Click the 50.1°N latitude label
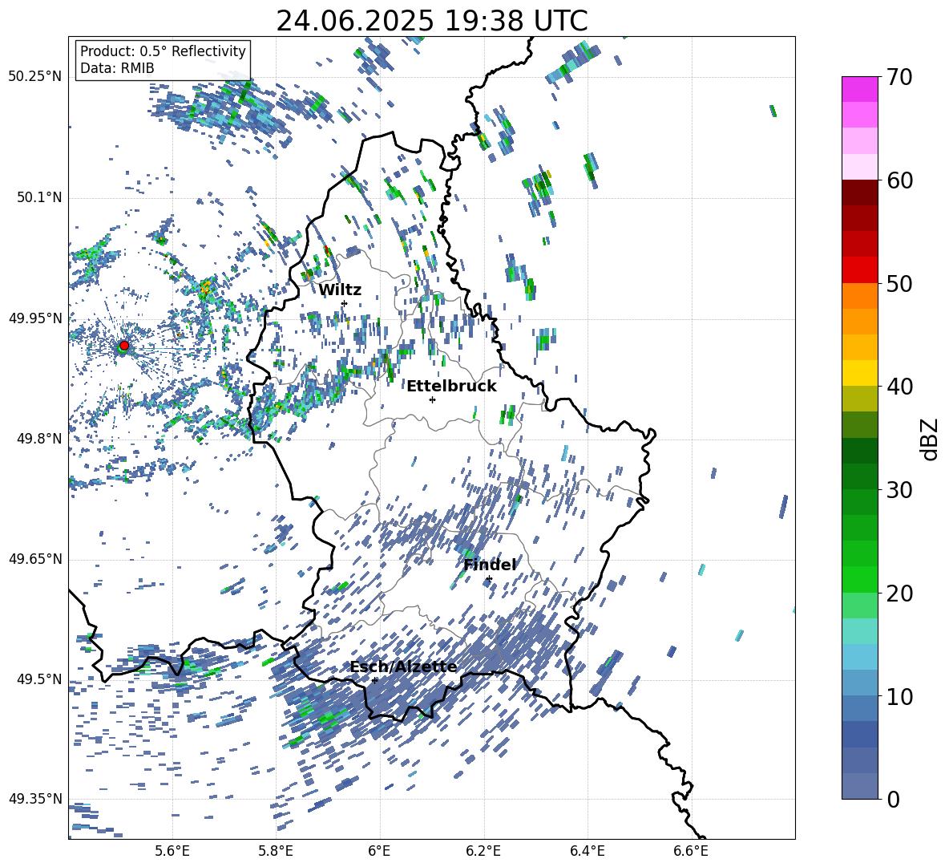The width and height of the screenshot is (949, 867). pos(39,198)
